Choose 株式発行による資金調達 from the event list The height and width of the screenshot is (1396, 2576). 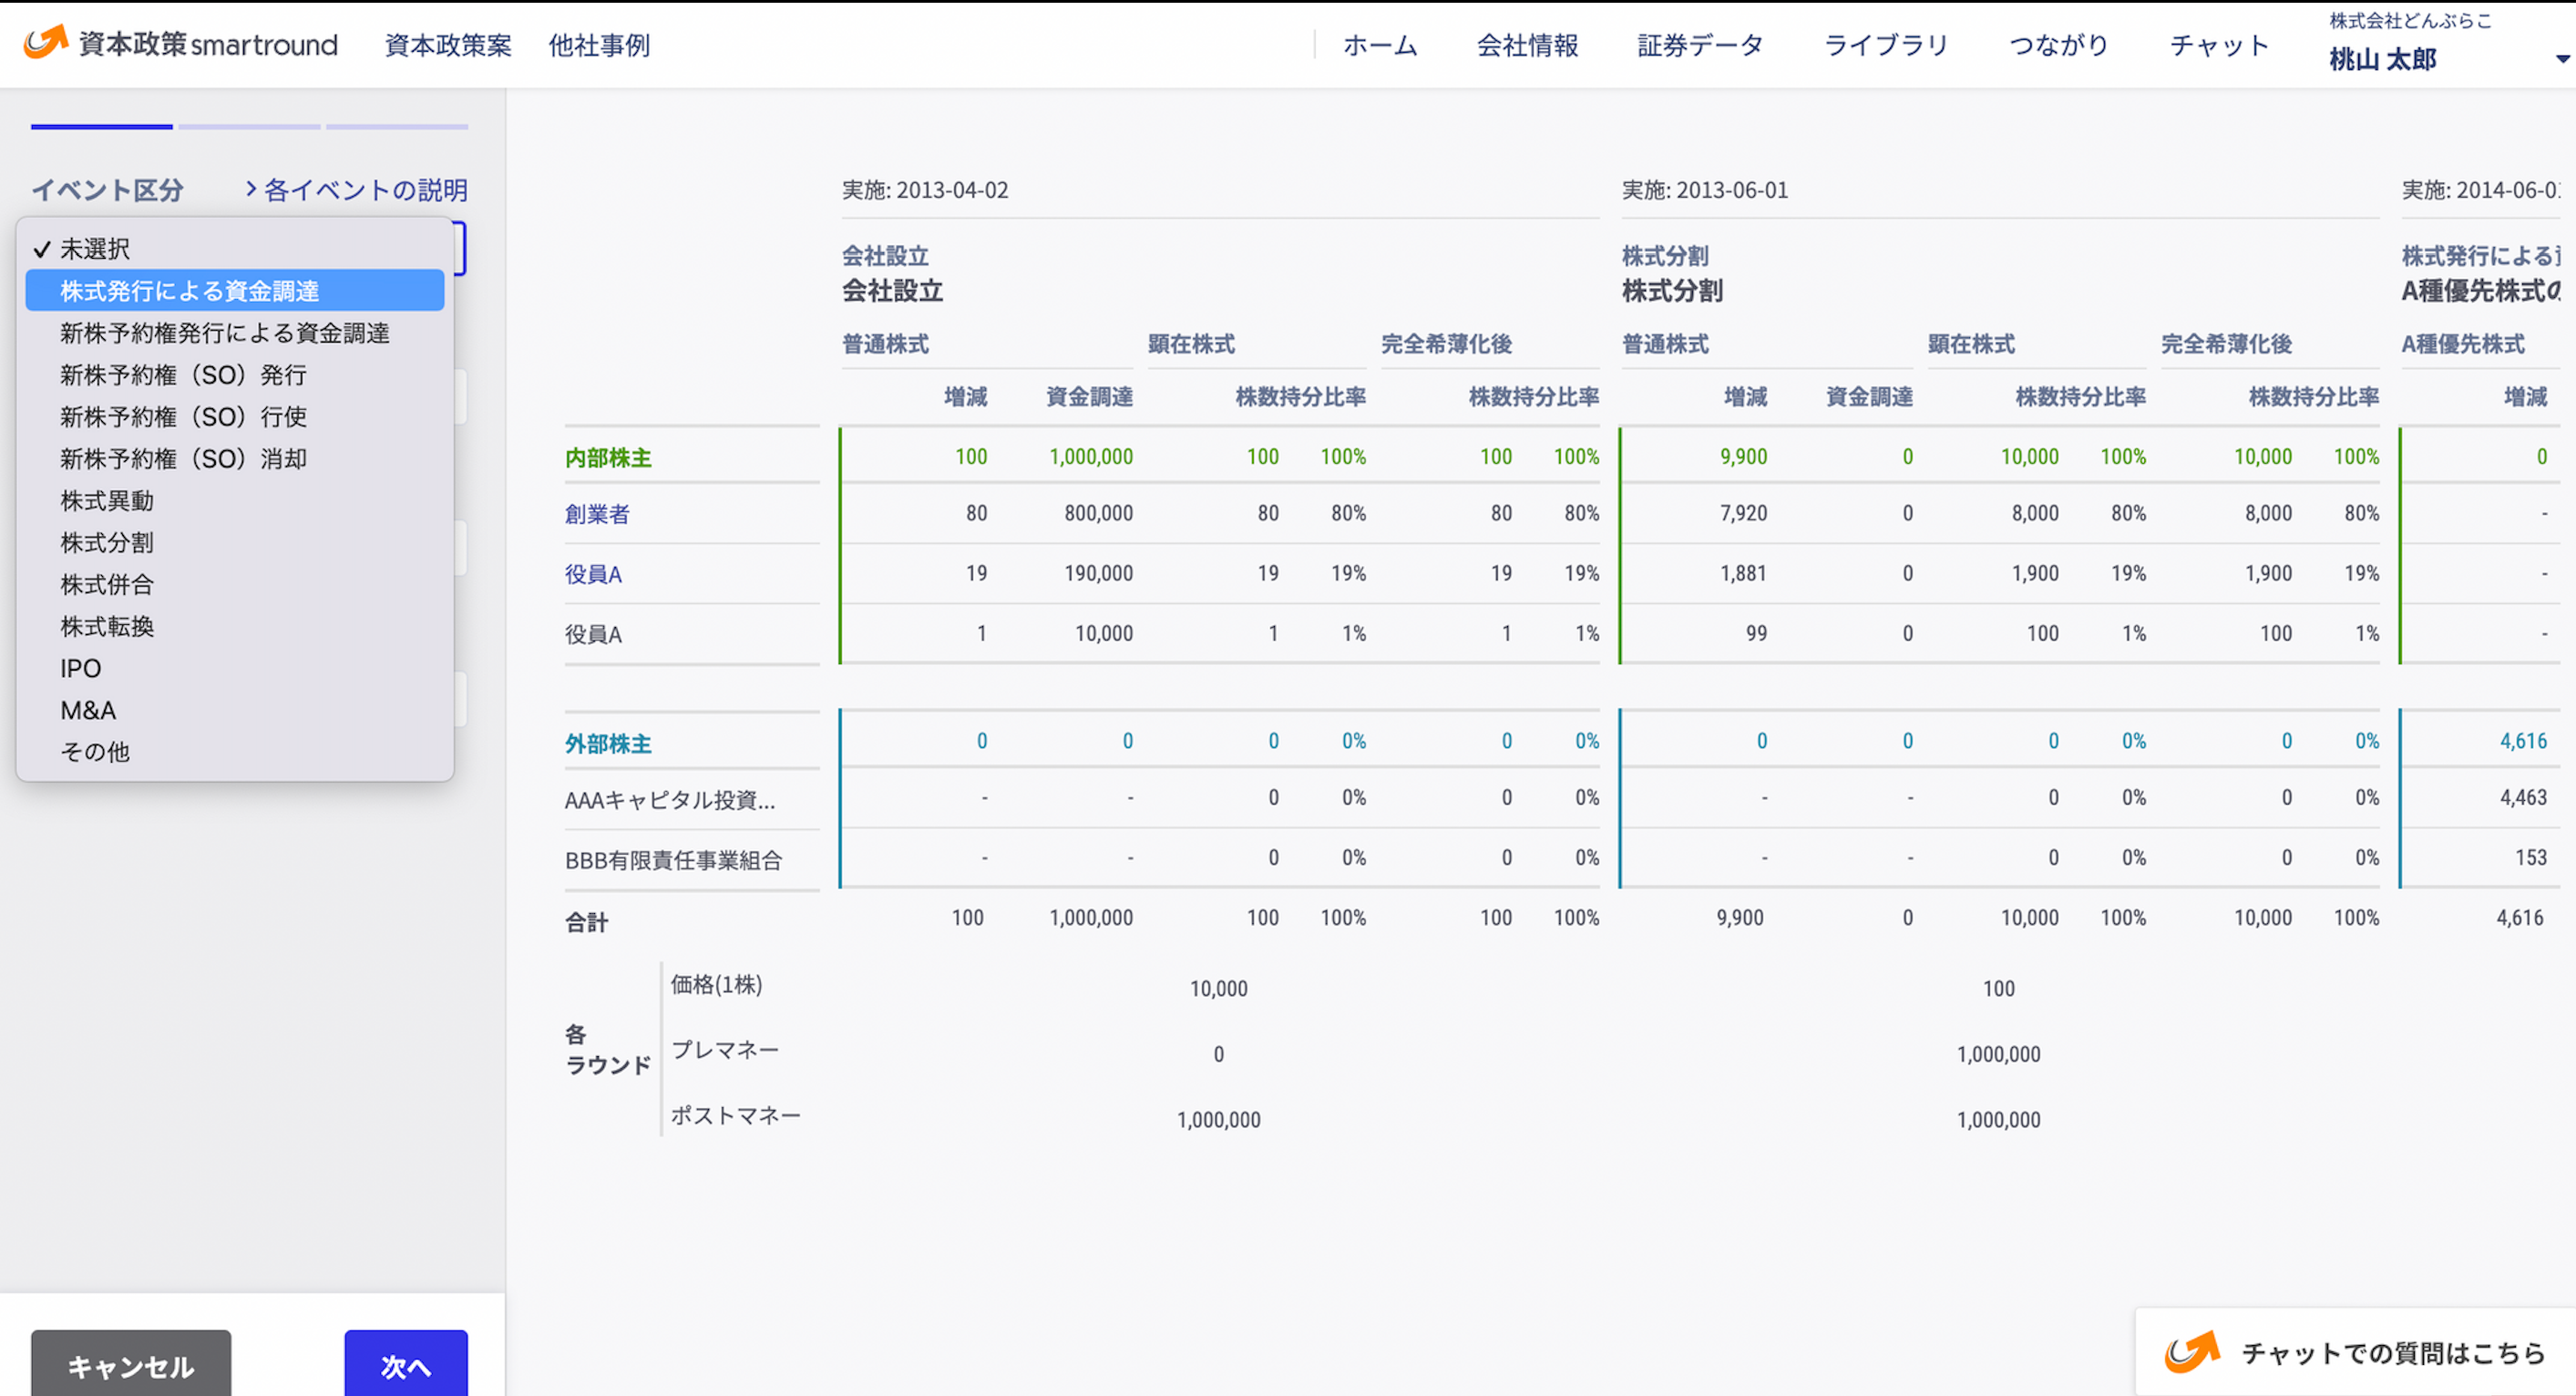(192, 290)
